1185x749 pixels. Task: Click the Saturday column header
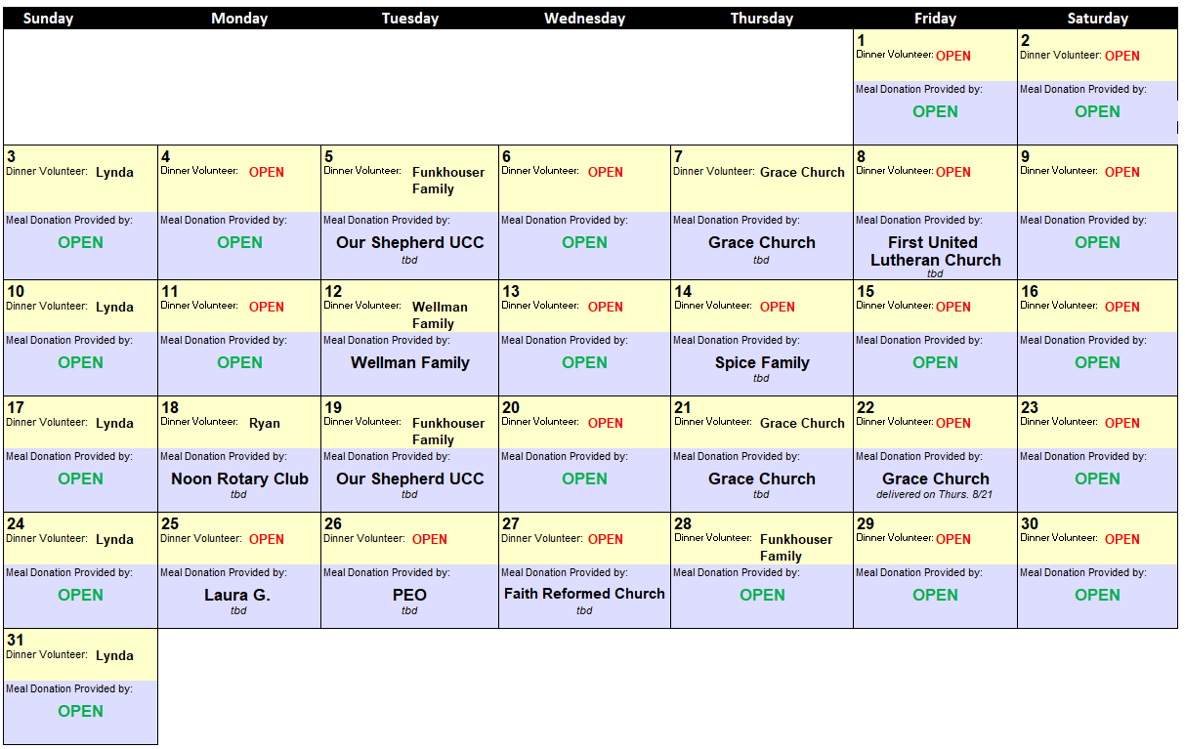pos(1097,19)
